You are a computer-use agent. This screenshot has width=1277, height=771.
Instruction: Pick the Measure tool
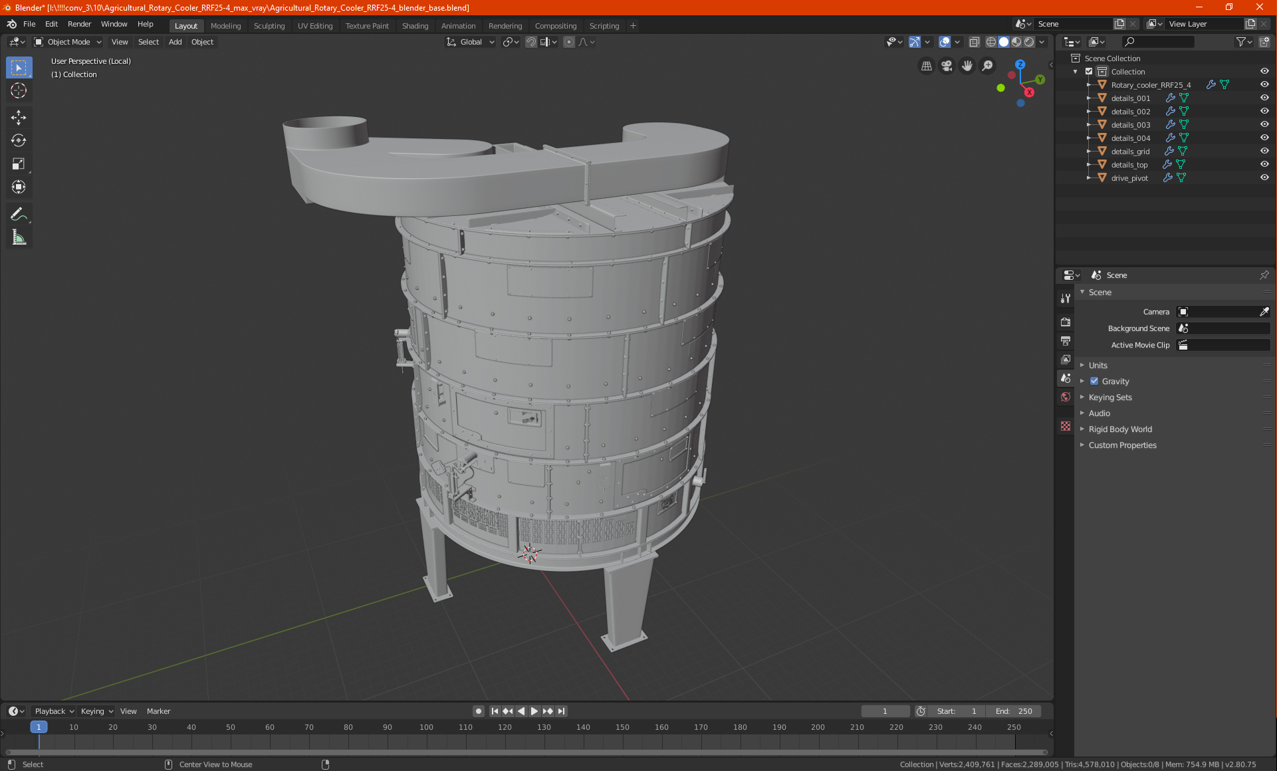click(19, 237)
